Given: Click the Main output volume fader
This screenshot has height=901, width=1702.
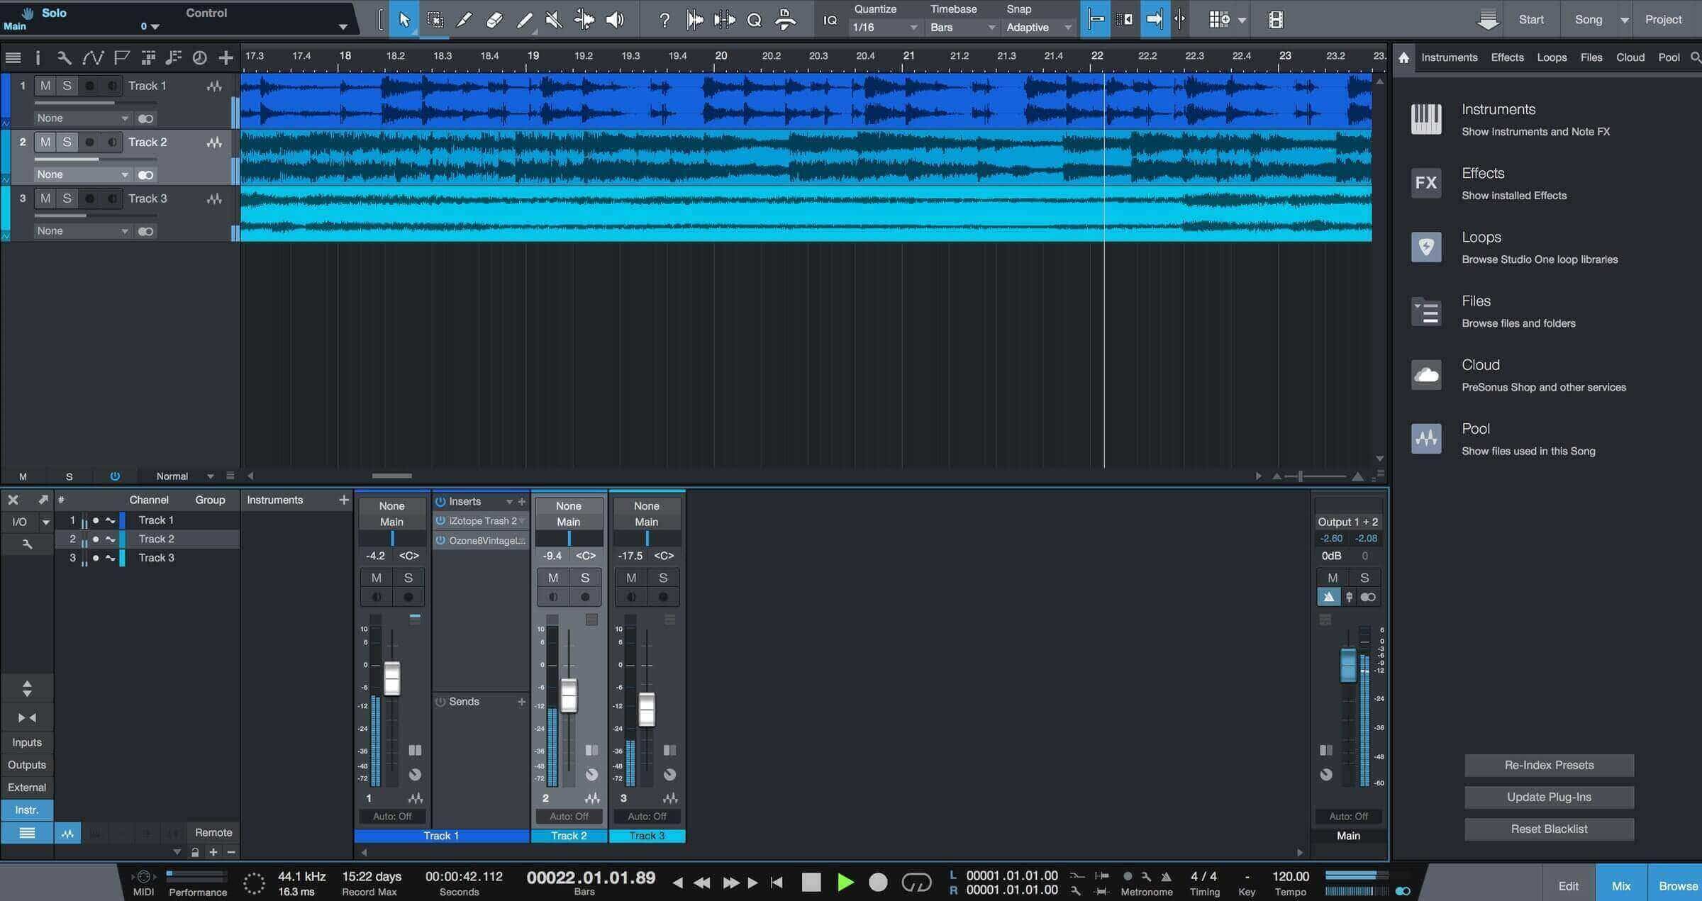Looking at the screenshot, I should 1347,665.
